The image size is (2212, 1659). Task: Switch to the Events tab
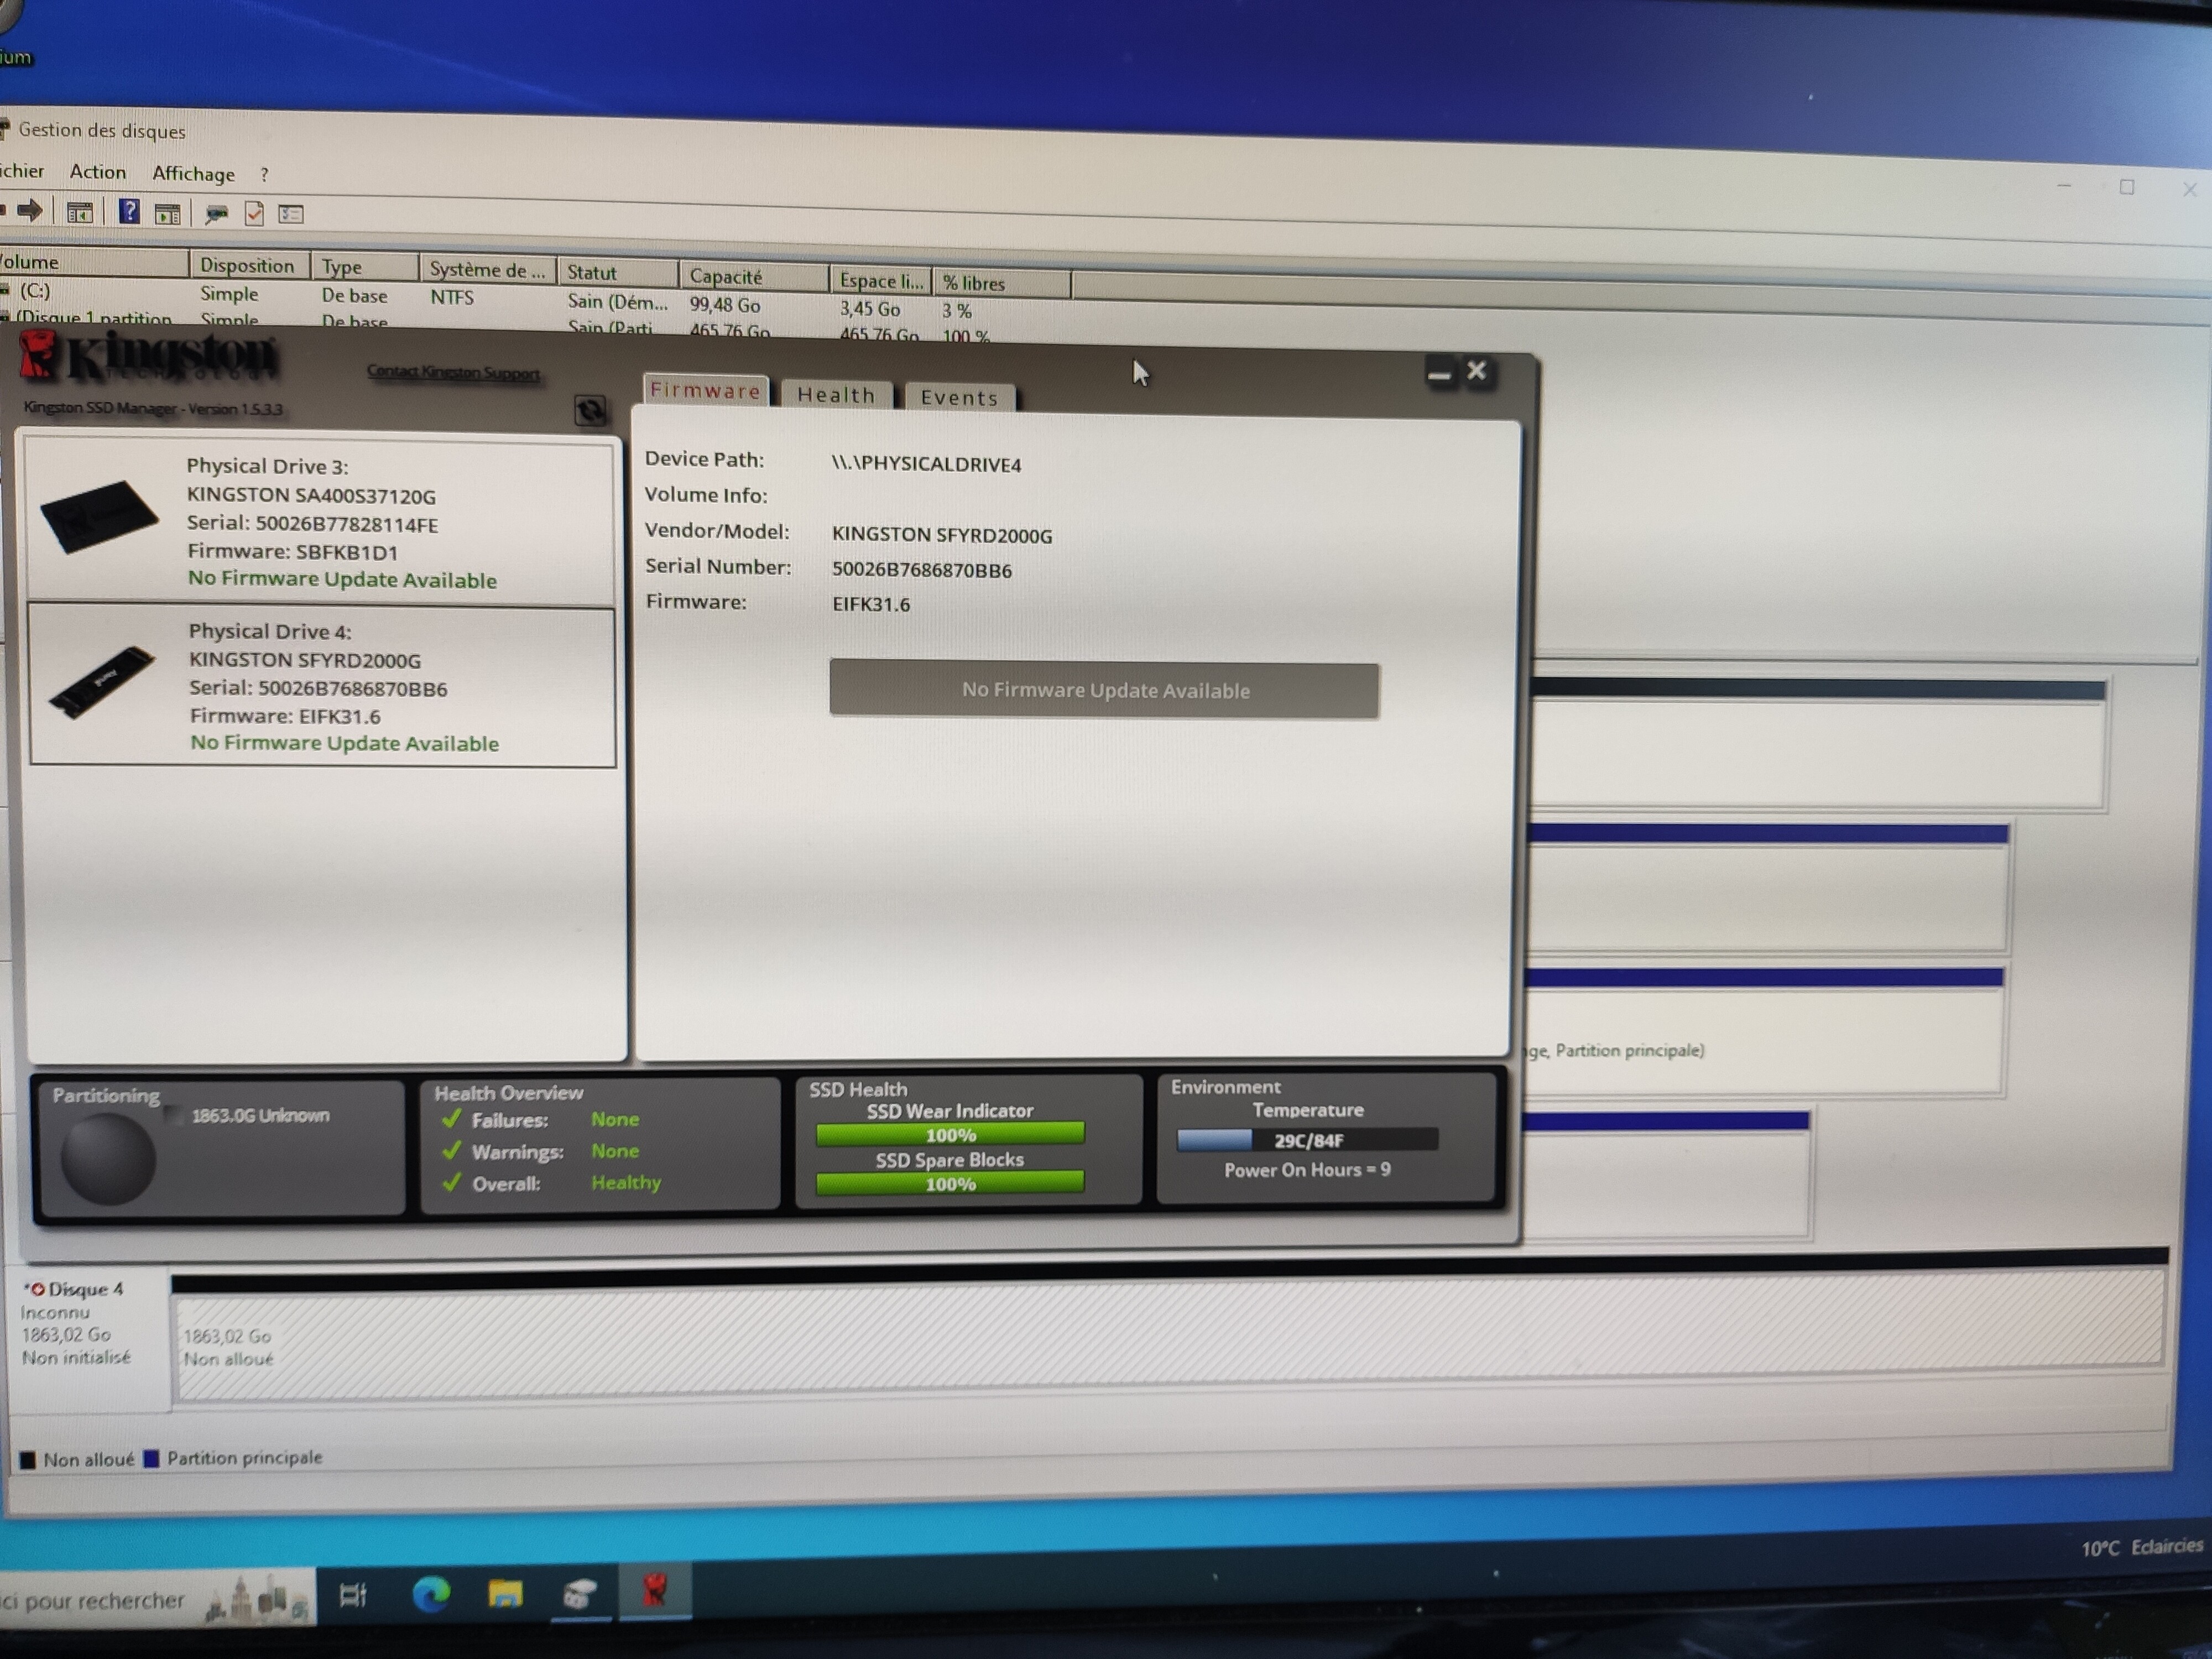(x=959, y=398)
